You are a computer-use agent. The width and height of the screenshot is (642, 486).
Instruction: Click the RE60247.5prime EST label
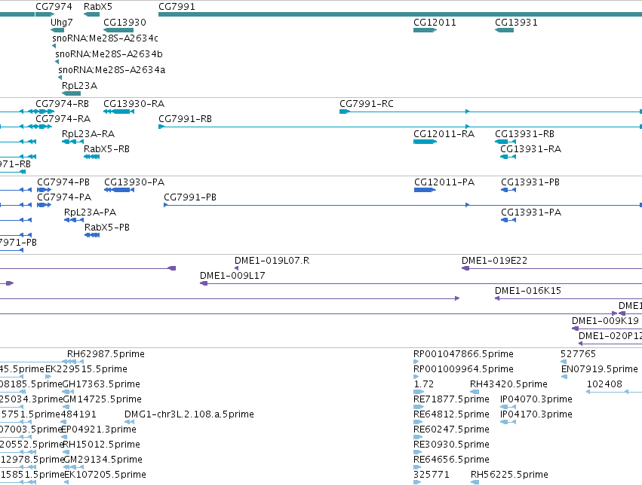coord(451,430)
